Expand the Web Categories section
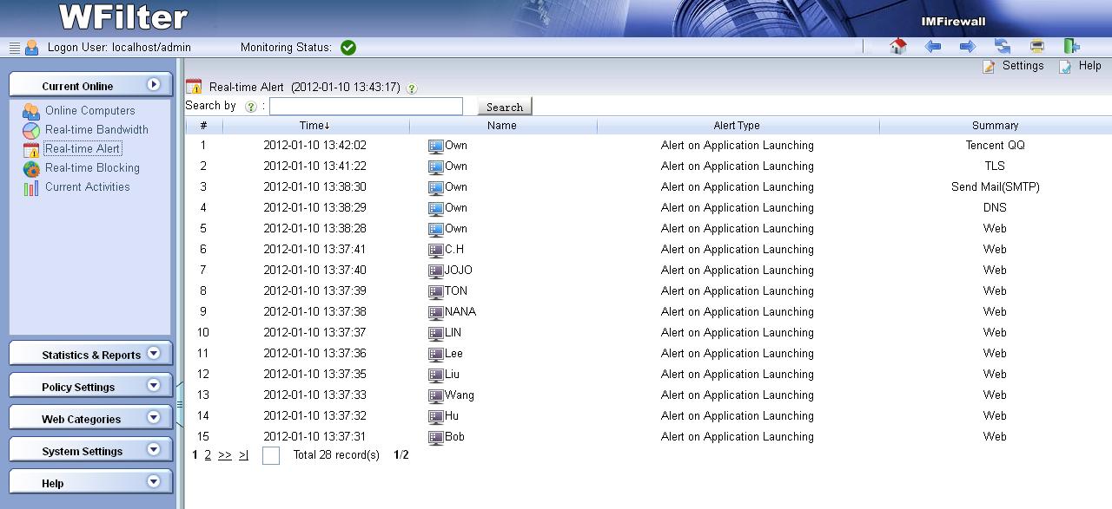This screenshot has height=509, width=1112. [91, 418]
